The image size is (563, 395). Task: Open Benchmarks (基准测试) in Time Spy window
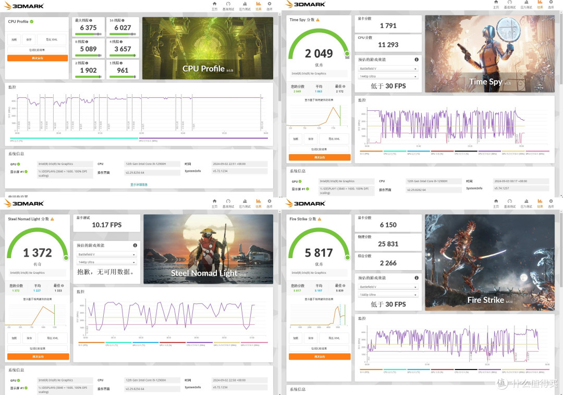point(509,4)
